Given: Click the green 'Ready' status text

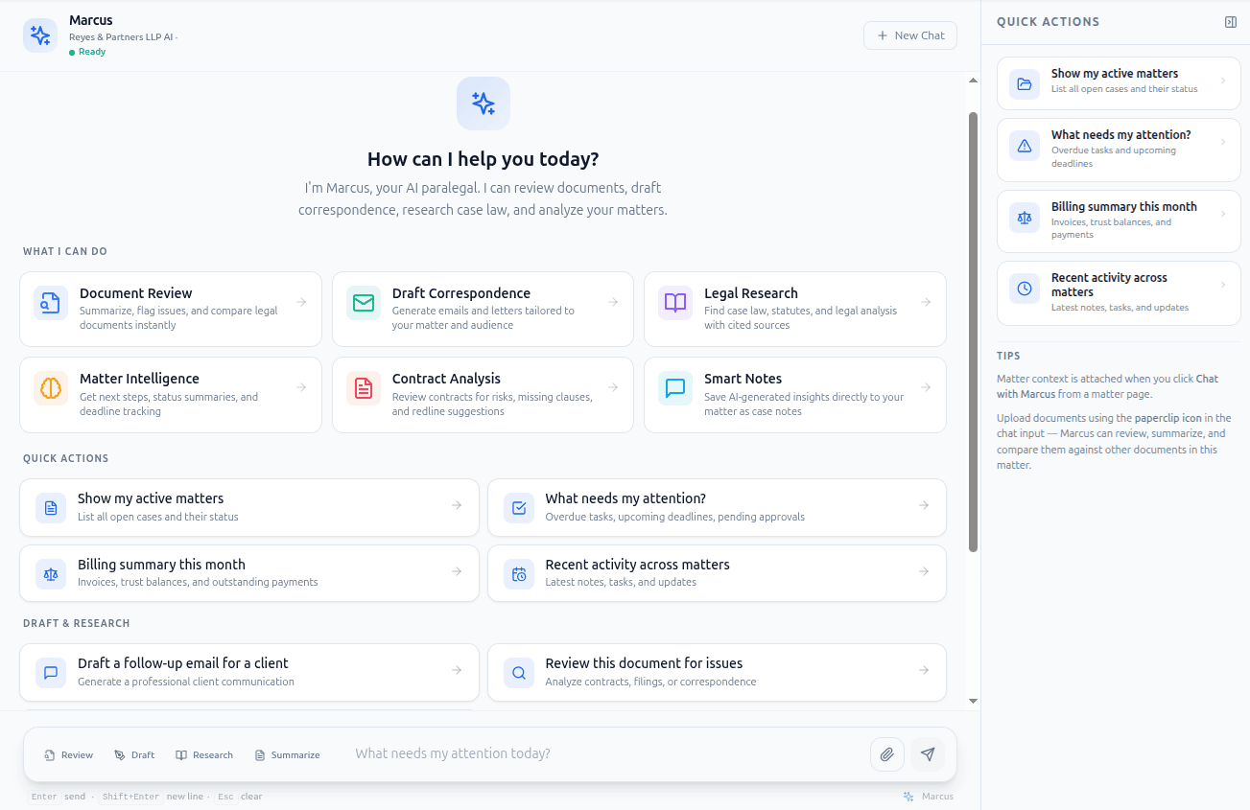Looking at the screenshot, I should [x=92, y=52].
